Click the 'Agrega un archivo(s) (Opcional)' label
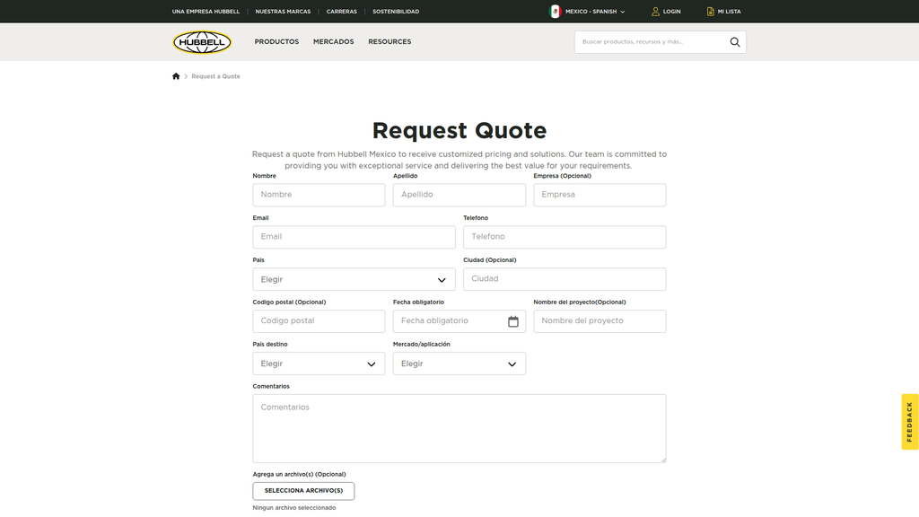 299,474
